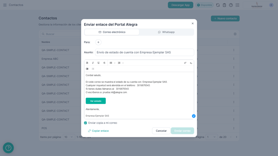Apply italic formatting in editor toolbar

tap(93, 63)
